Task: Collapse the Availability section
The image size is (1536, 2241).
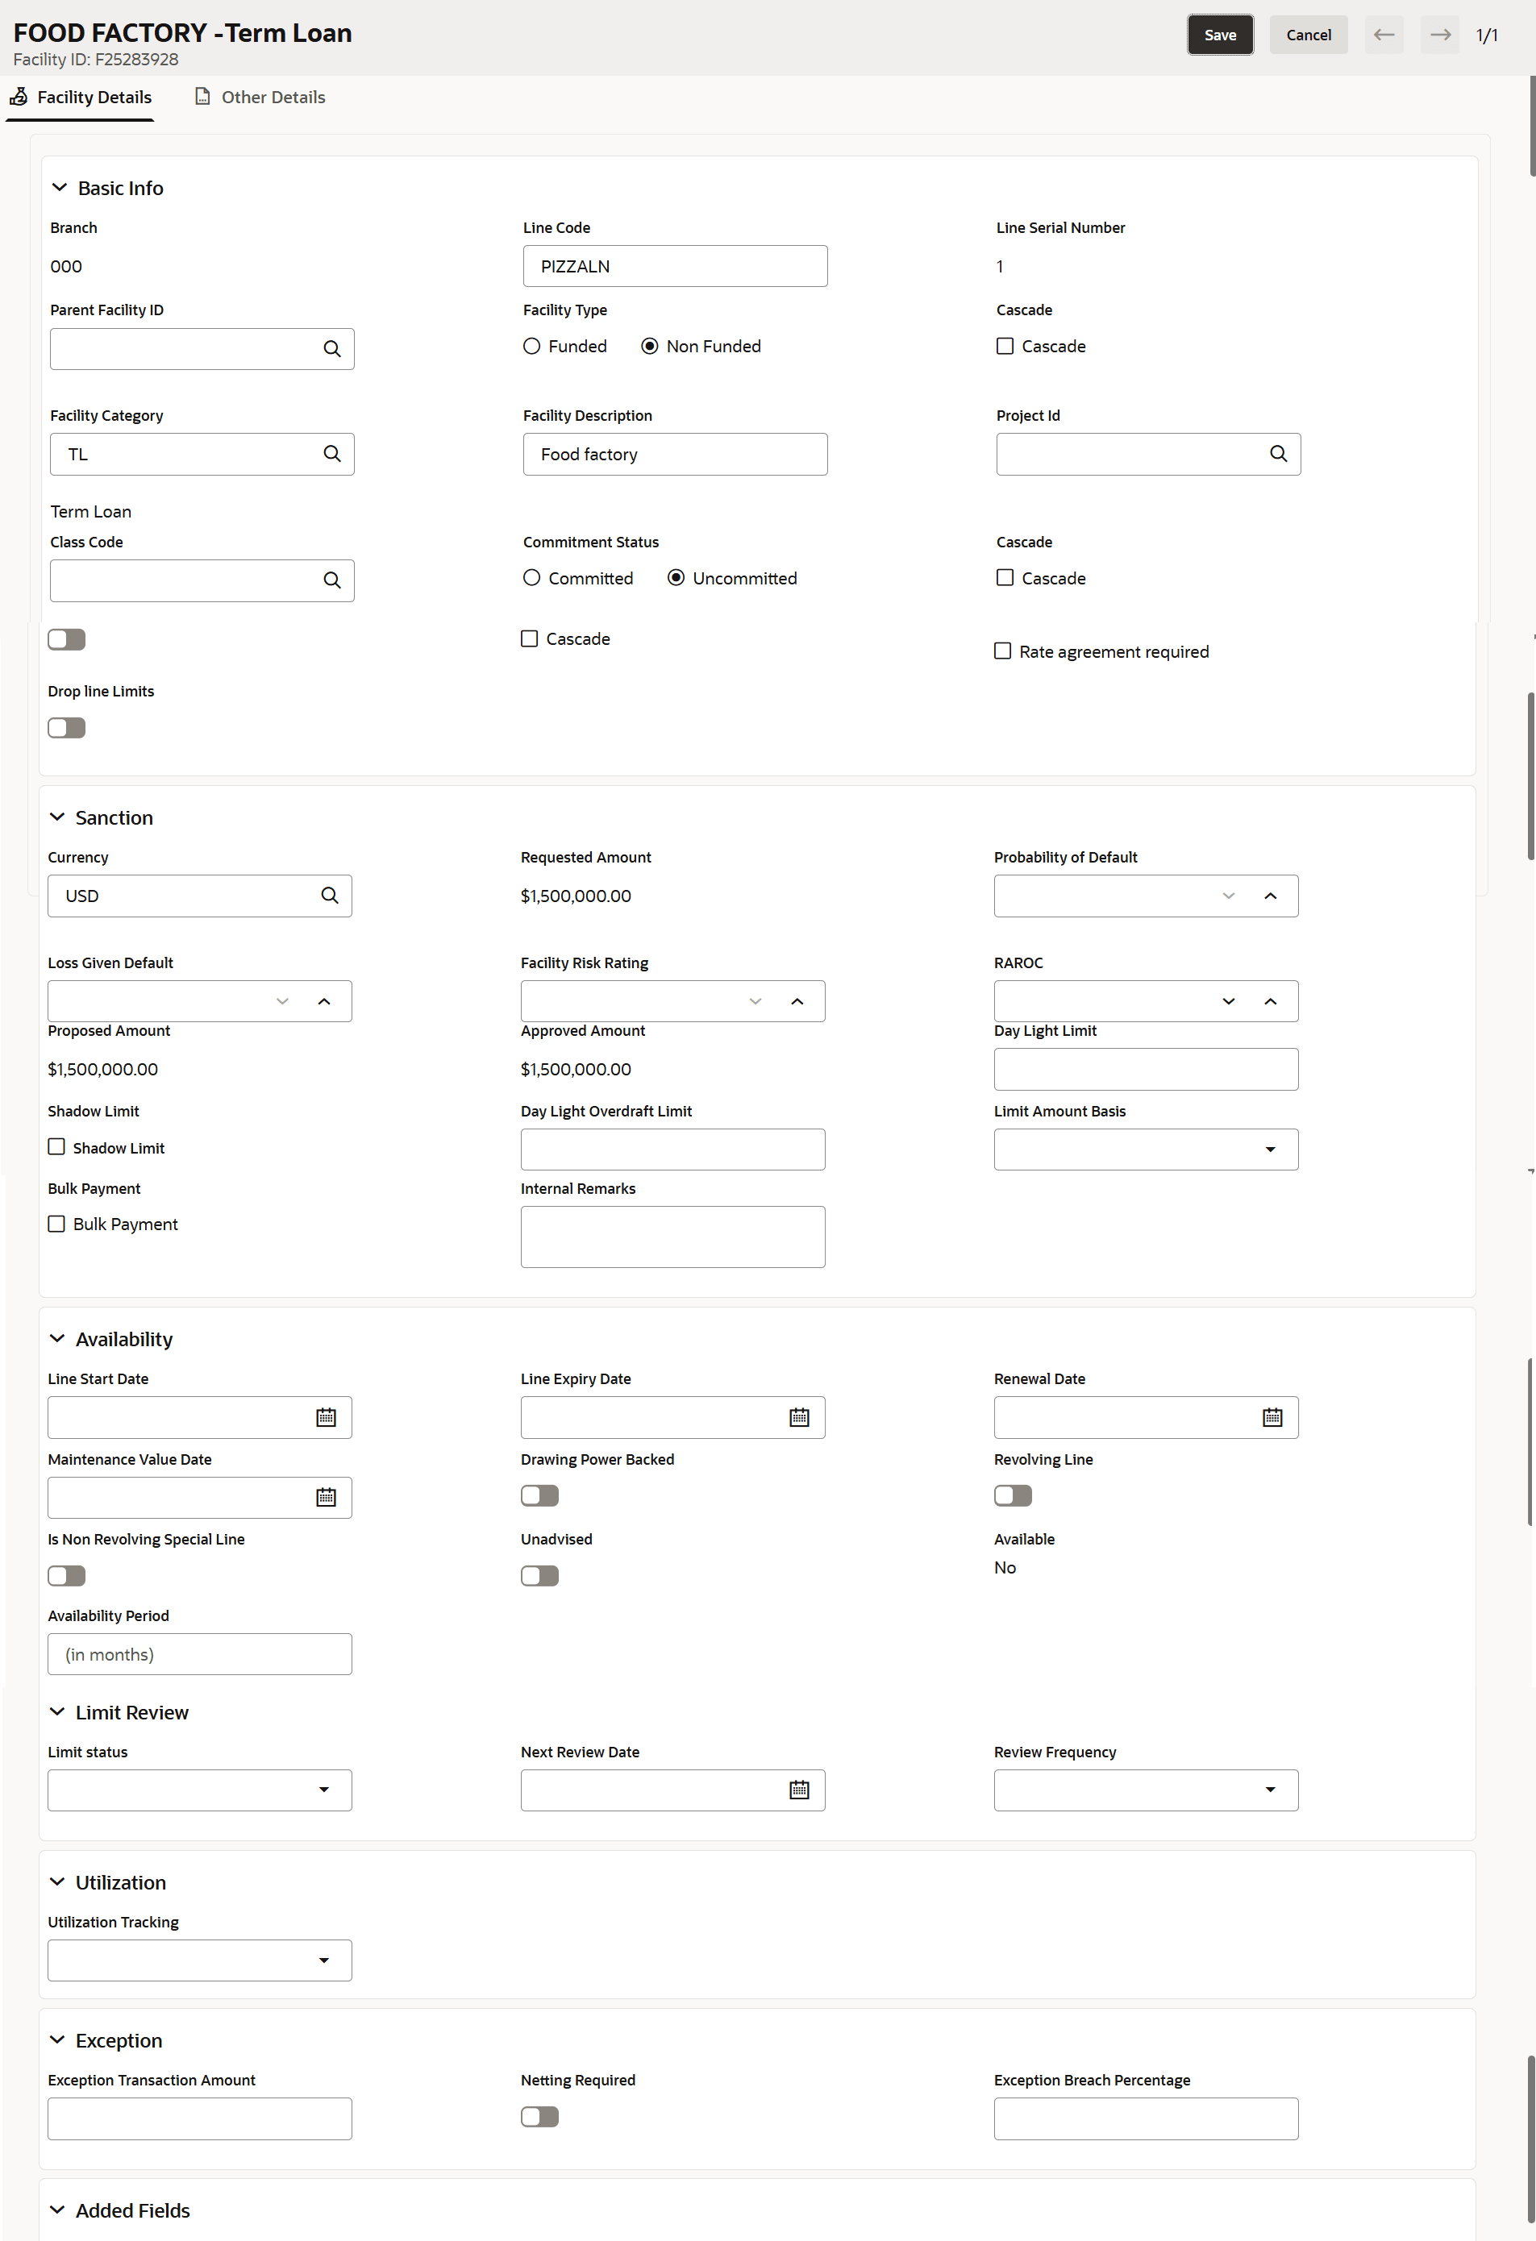Action: (58, 1338)
